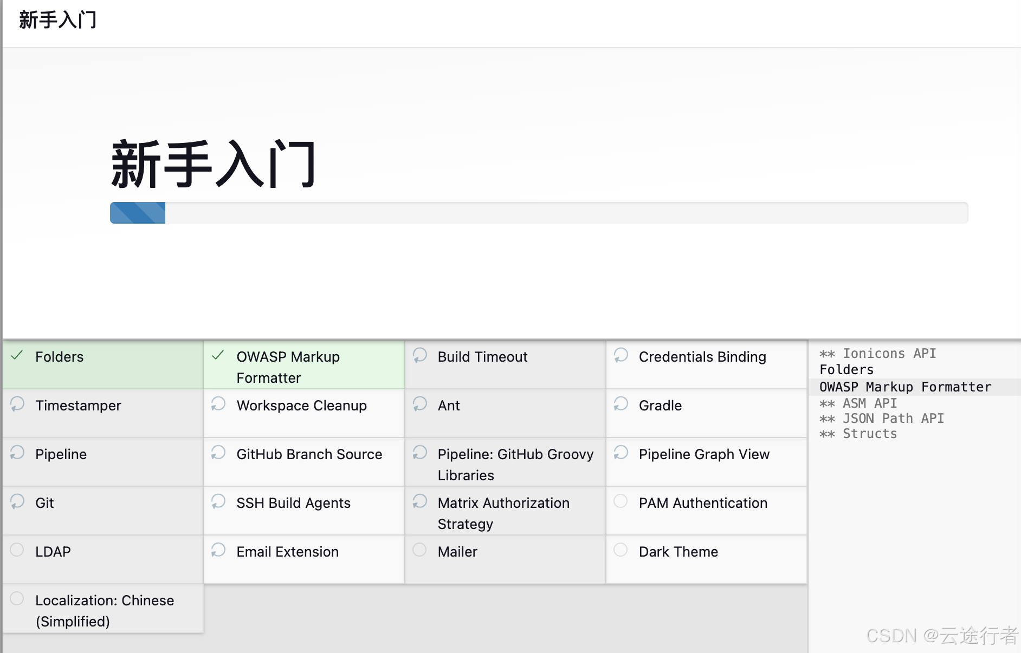The width and height of the screenshot is (1021, 653).
Task: Click the pending circle beside Localization: Chinese
Action: (x=17, y=598)
